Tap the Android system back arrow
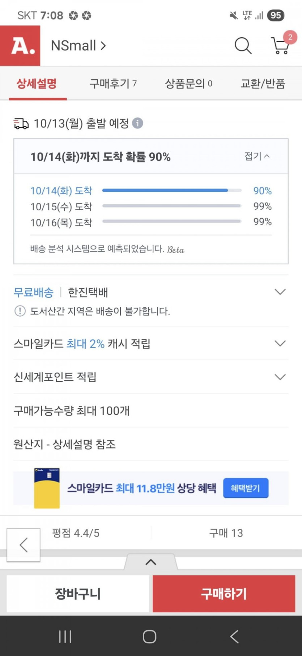The image size is (302, 656). tap(234, 636)
